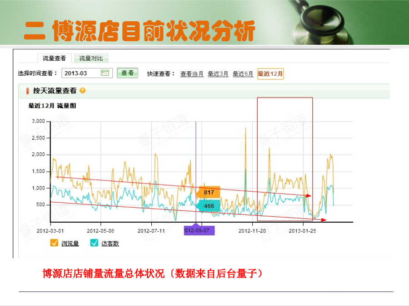Click the 浏览量 legend label
Screen dimensions: 409x306
tap(70, 243)
